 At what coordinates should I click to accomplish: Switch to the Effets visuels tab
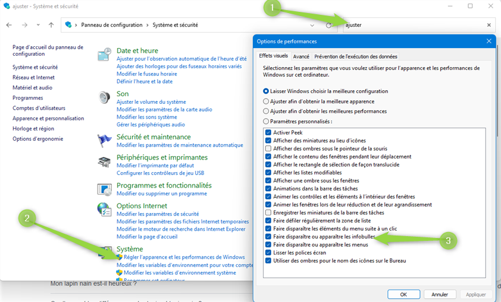pyautogui.click(x=273, y=56)
